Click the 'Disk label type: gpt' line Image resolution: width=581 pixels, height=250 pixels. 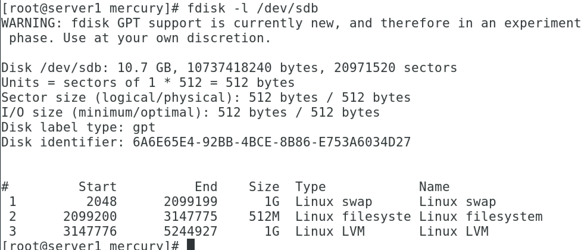pyautogui.click(x=78, y=128)
